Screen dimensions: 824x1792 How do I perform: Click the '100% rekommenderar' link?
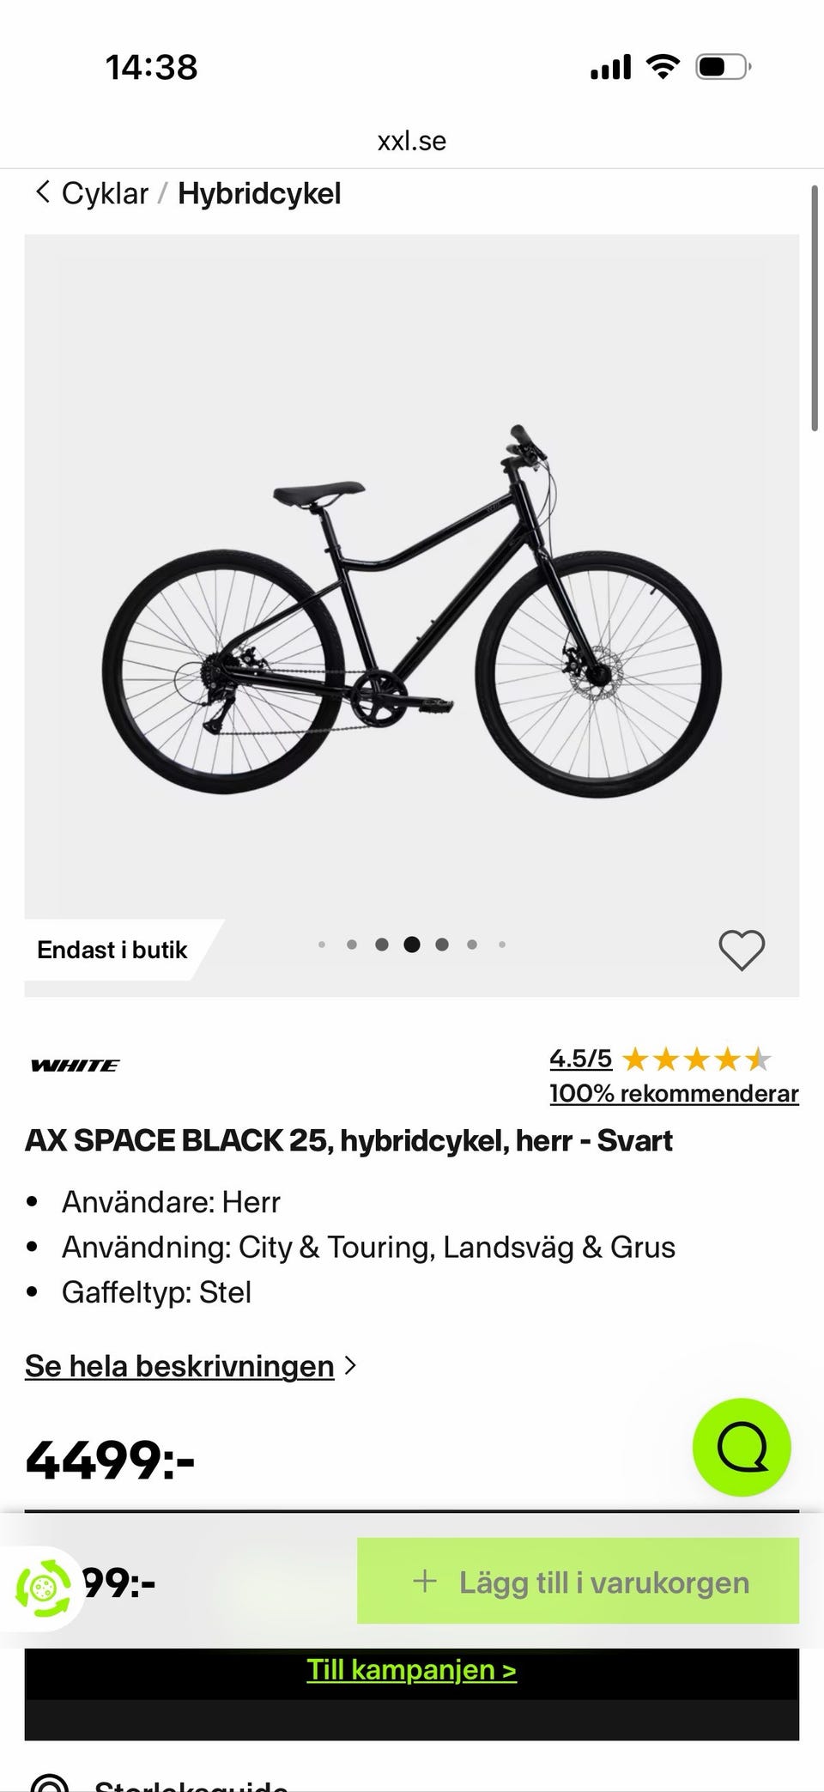(674, 1093)
